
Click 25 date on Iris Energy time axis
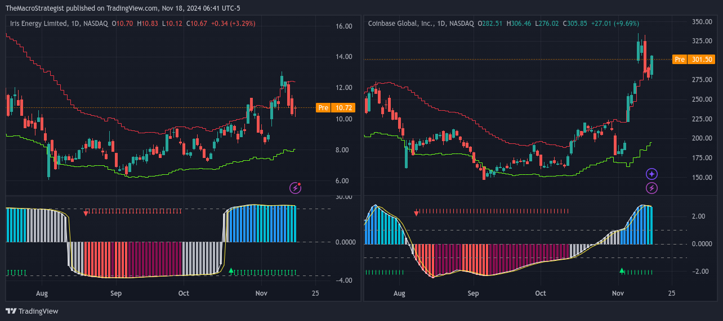(315, 293)
